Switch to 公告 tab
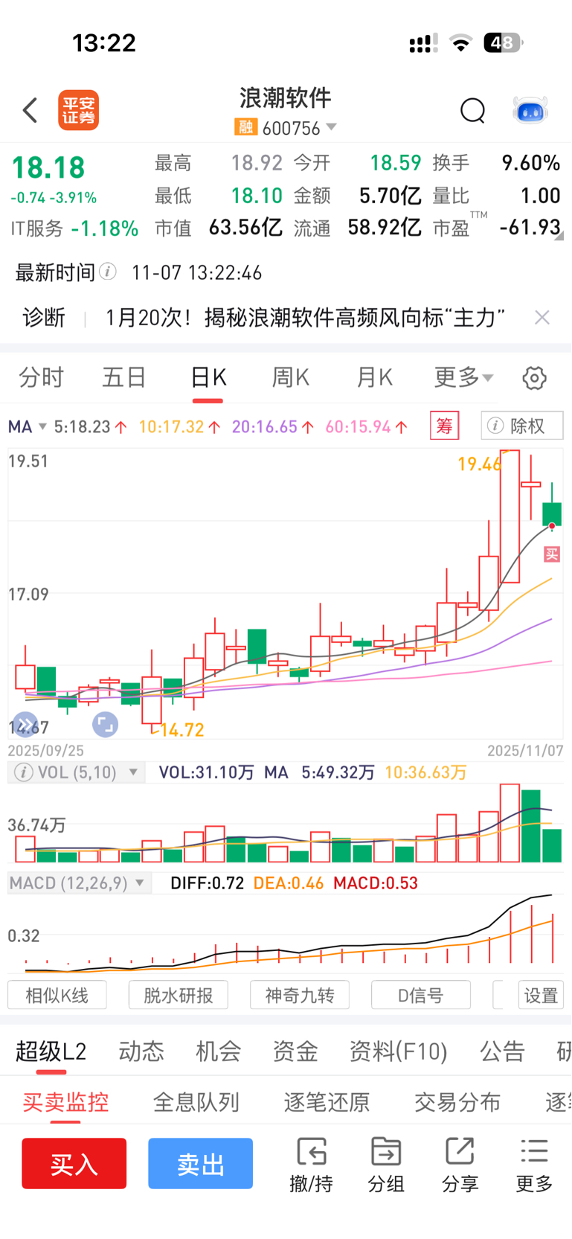 pyautogui.click(x=503, y=1051)
